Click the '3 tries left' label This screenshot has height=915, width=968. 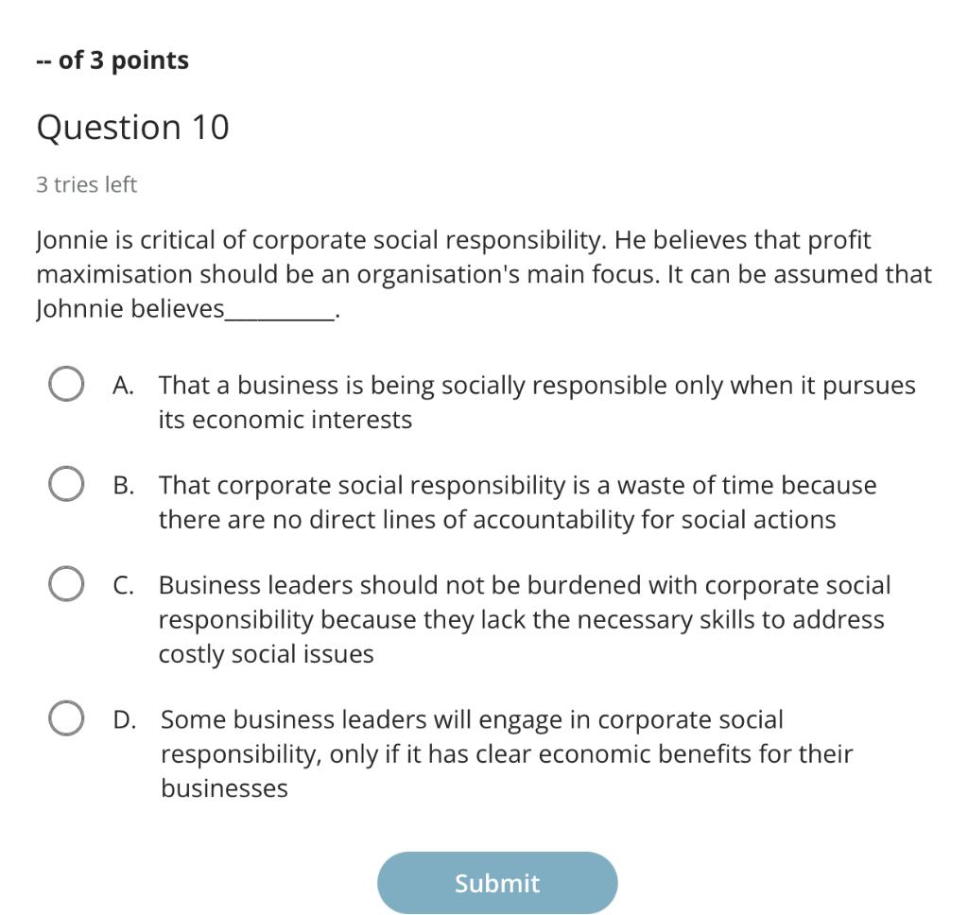point(87,184)
